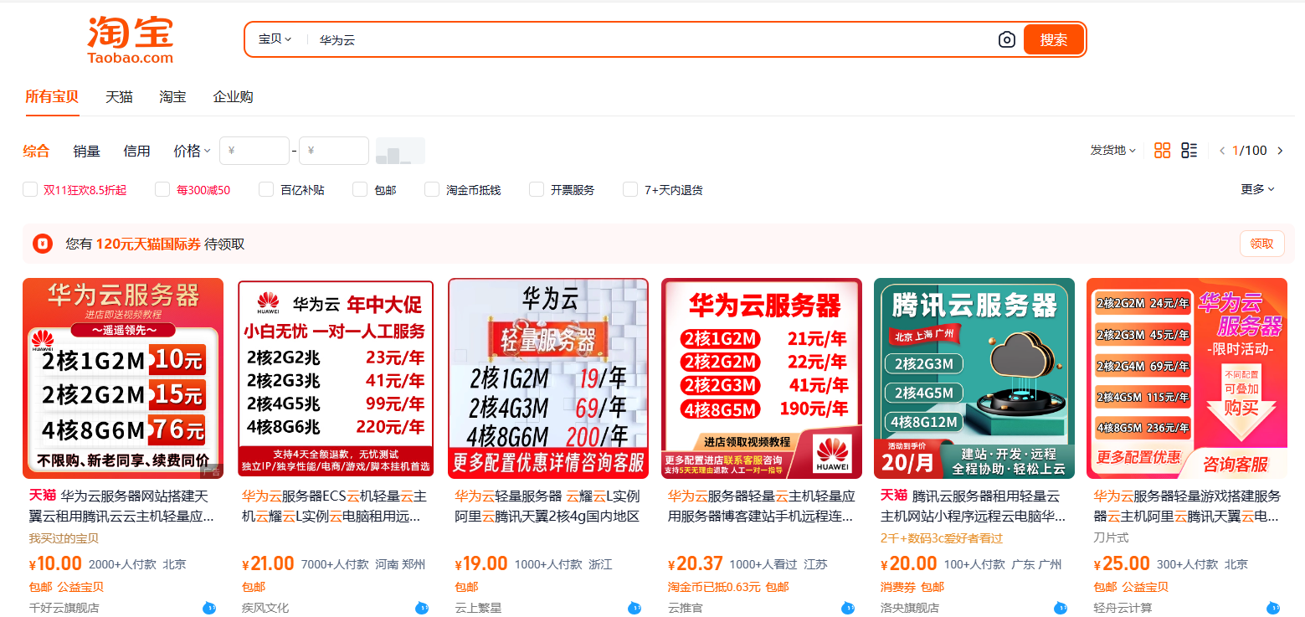This screenshot has height=617, width=1305.
Task: Open 腾讯云服务器 product thumbnail
Action: [974, 378]
